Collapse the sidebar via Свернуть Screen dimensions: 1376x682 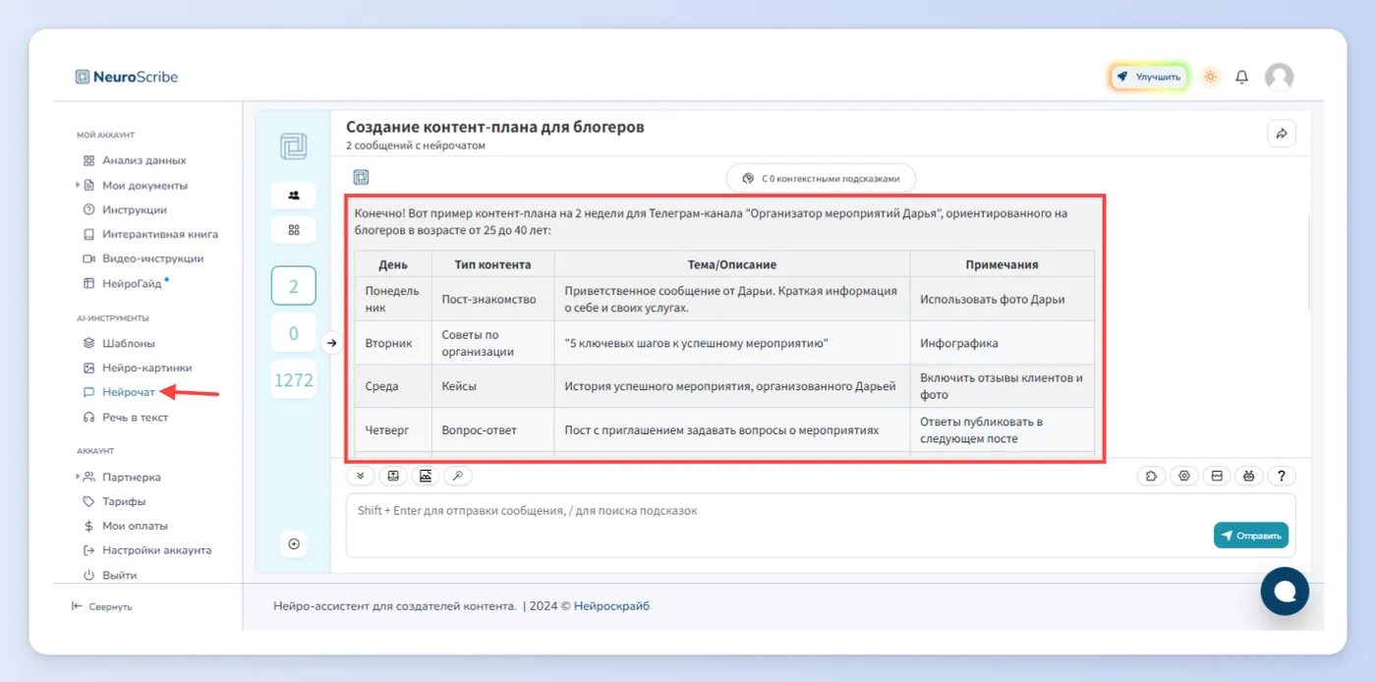click(x=101, y=606)
